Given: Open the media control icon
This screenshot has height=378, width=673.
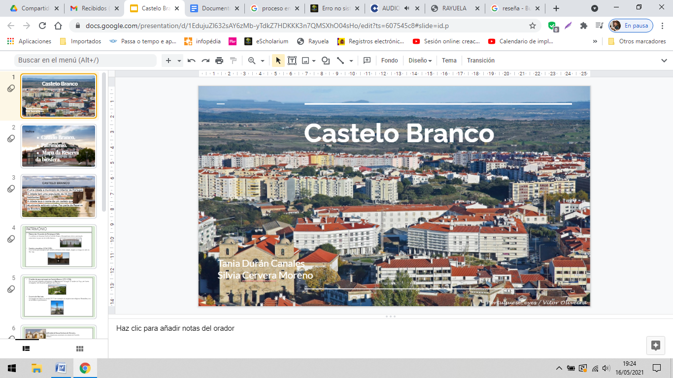Looking at the screenshot, I should pos(599,26).
